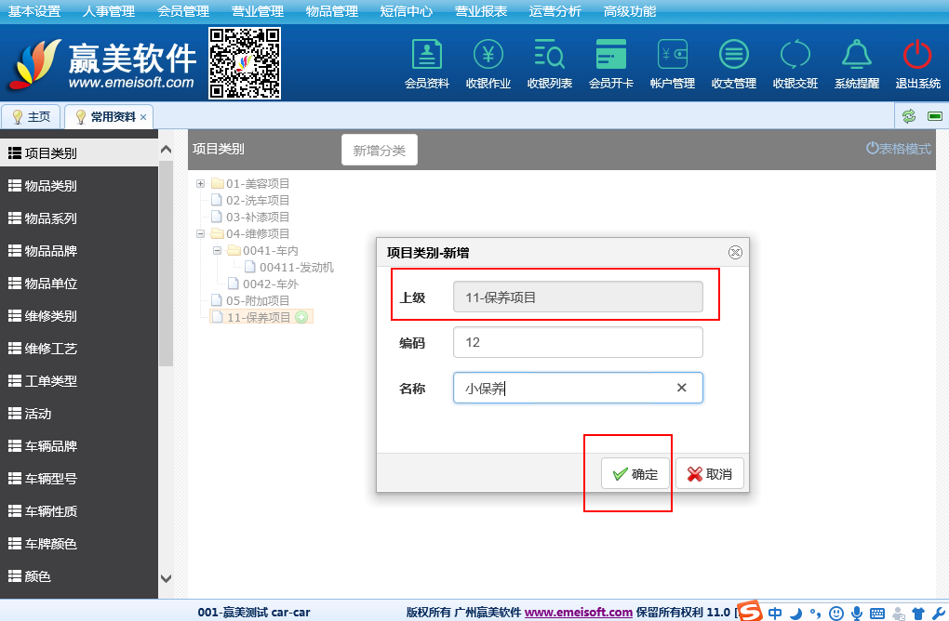Click the 退出系统 power icon
Screen dimensions: 949x621
pyautogui.click(x=917, y=63)
